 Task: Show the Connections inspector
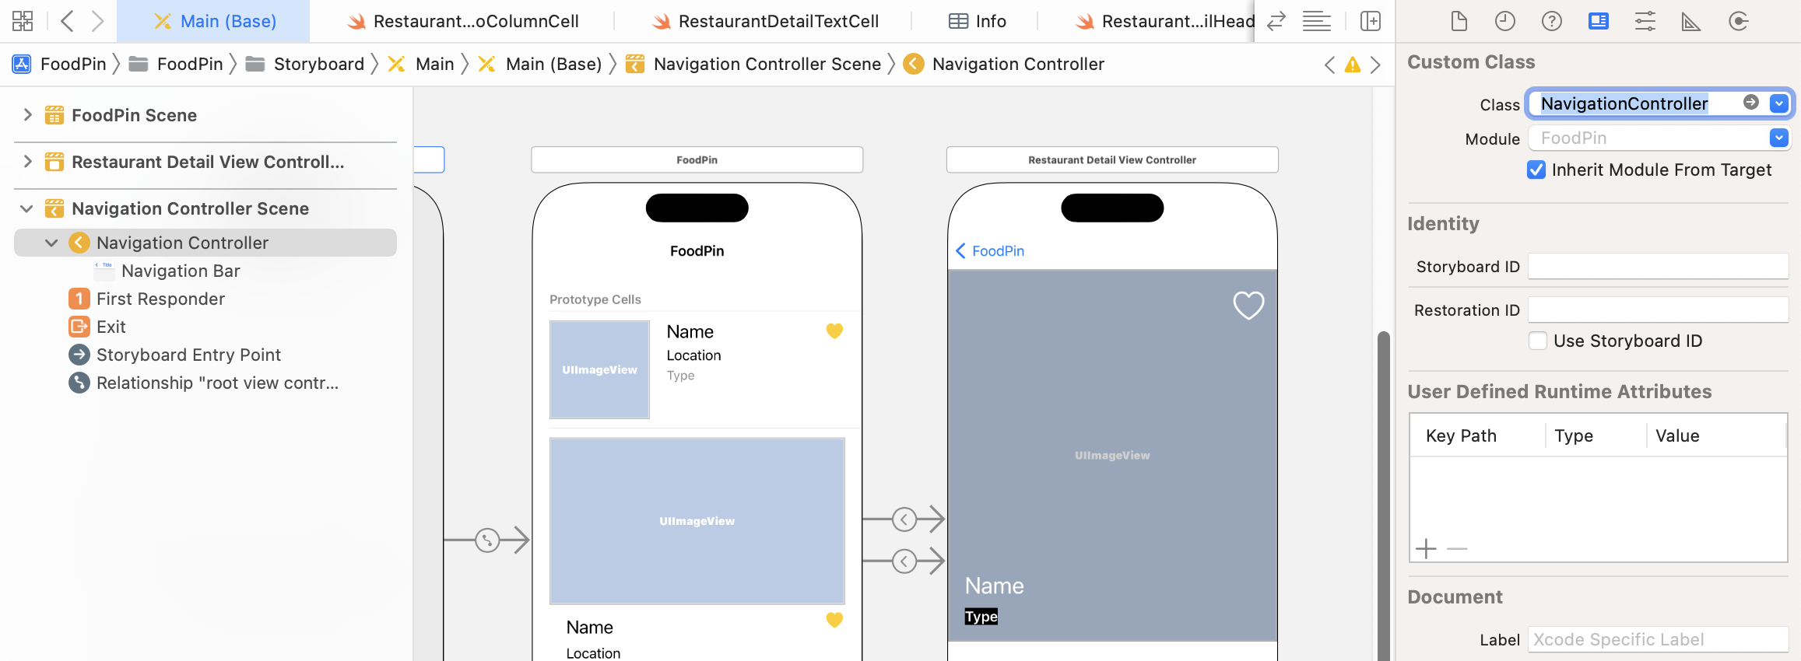pos(1738,21)
